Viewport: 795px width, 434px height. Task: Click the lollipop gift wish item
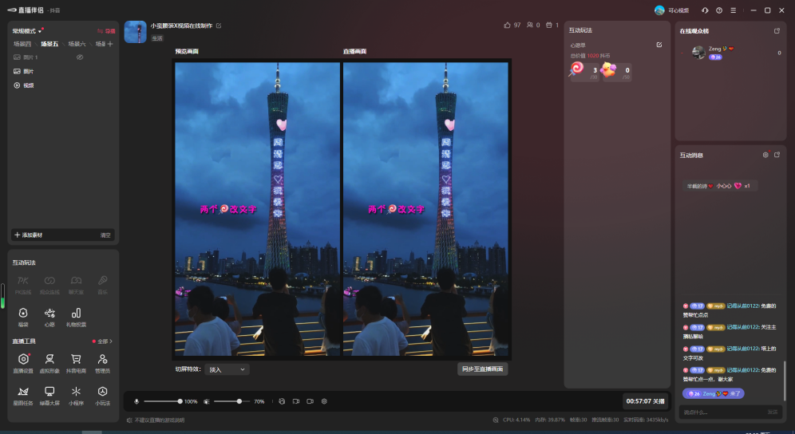[584, 72]
